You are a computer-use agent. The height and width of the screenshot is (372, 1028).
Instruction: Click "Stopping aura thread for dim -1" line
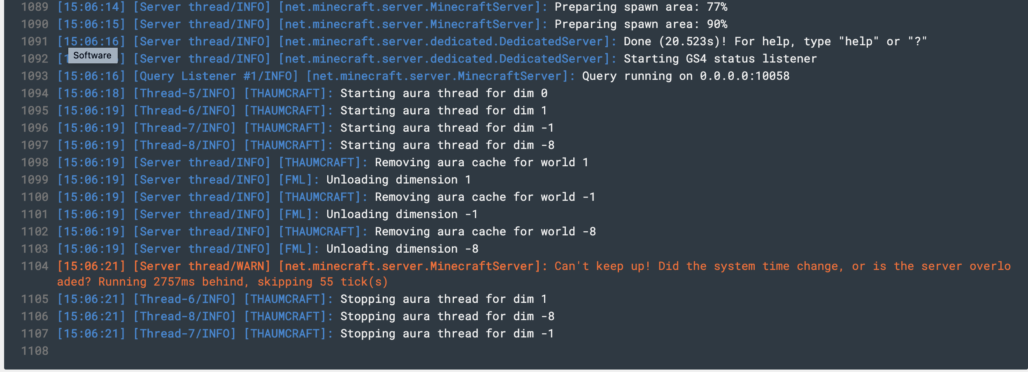(x=447, y=334)
